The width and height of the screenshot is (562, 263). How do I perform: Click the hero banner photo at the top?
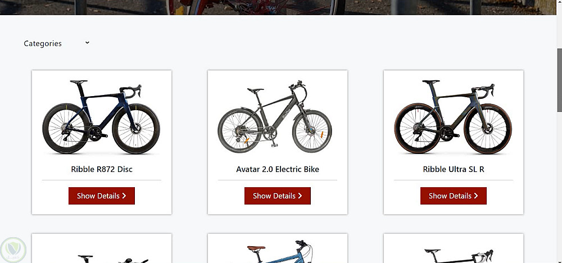coord(281,7)
